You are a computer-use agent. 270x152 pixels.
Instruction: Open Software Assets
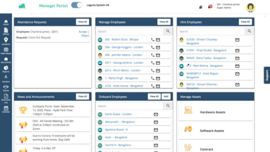tap(215, 131)
